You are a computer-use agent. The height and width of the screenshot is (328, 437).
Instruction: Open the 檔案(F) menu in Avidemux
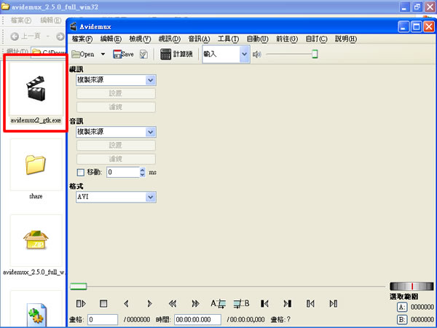point(82,39)
